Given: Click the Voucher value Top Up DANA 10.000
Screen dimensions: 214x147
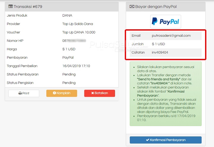Looking at the screenshot, I should 79,32.
